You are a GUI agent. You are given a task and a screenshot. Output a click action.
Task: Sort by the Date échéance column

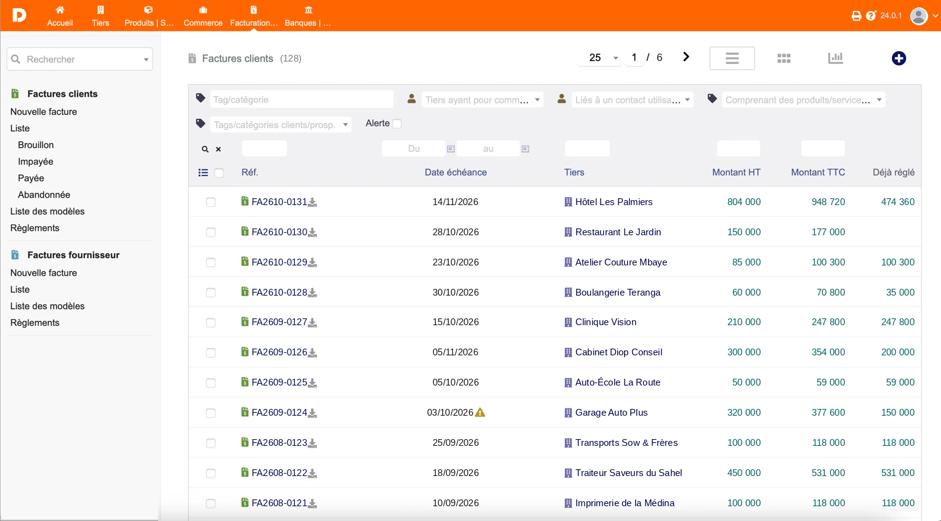click(x=455, y=172)
